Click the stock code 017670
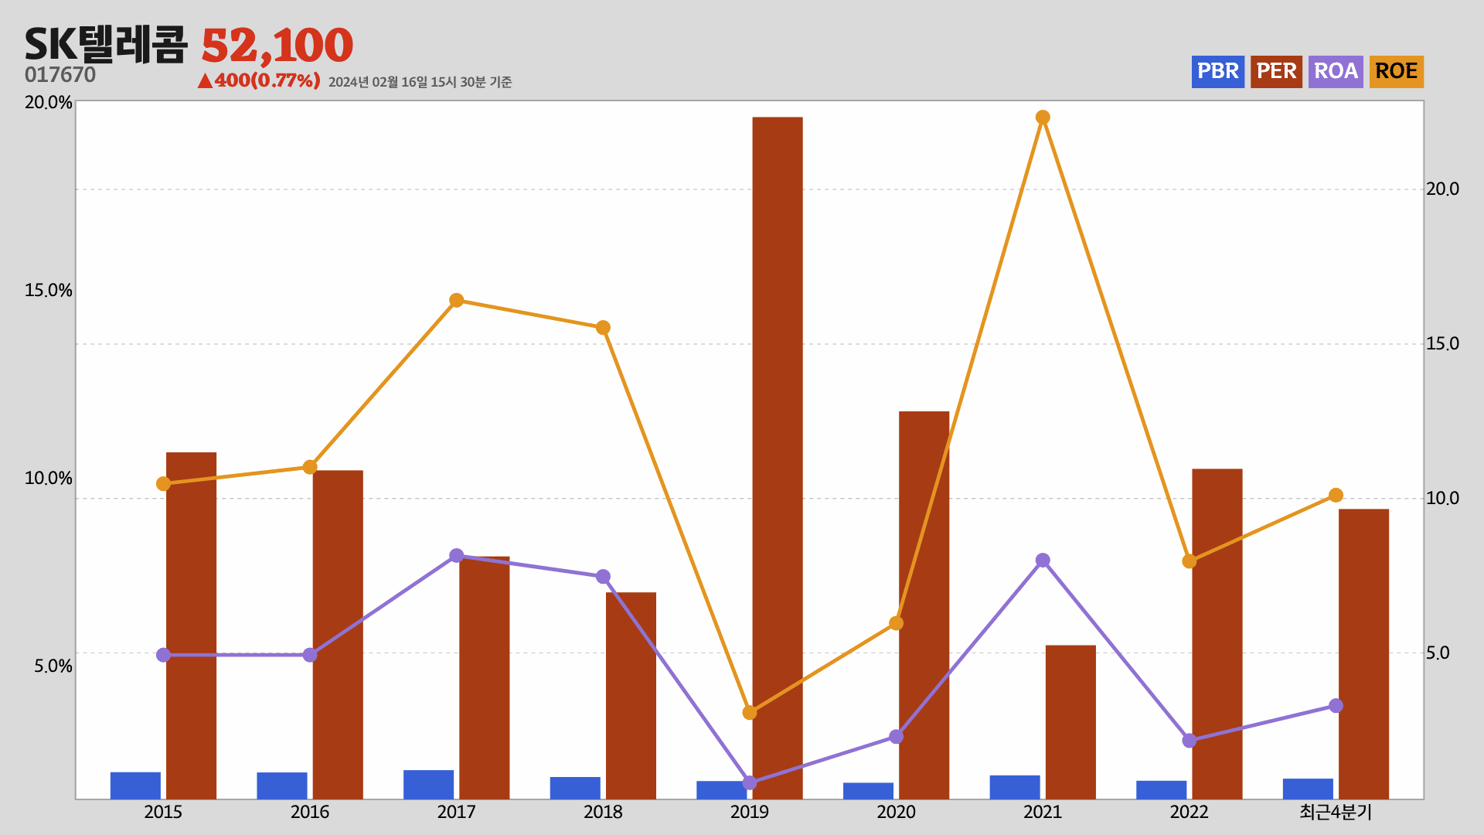 (60, 75)
